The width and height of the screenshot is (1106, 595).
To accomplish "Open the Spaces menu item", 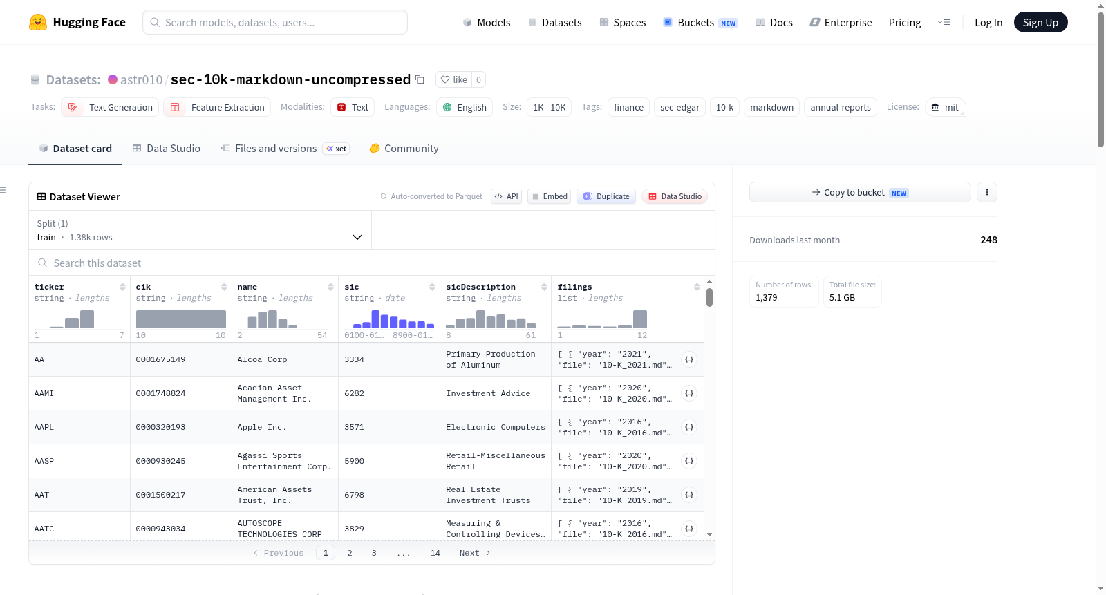I will [x=622, y=22].
